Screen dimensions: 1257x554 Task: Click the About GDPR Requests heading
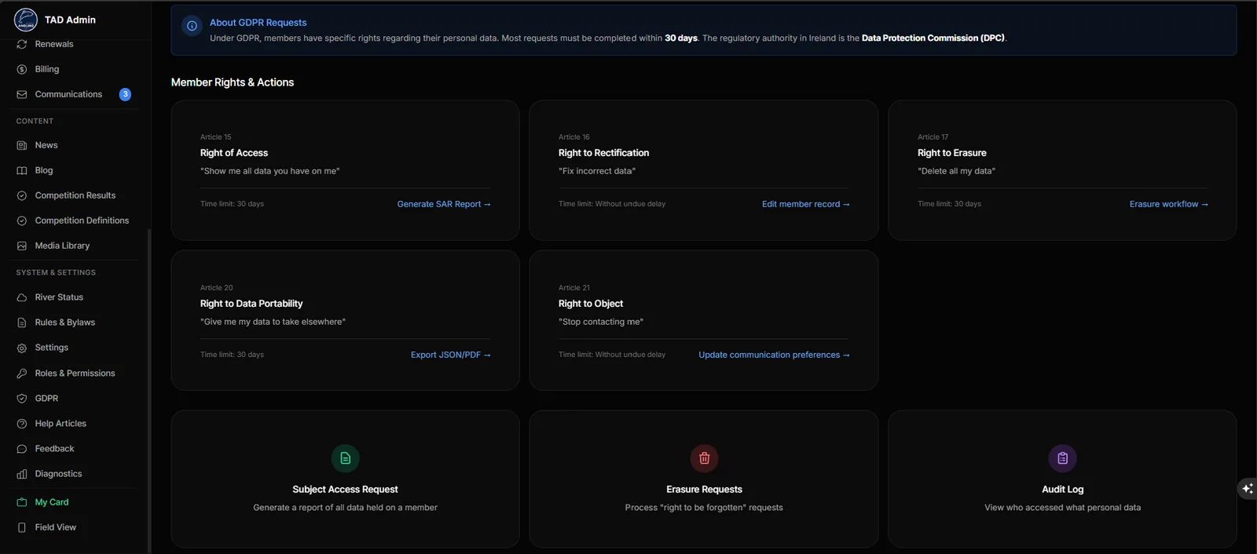[258, 23]
